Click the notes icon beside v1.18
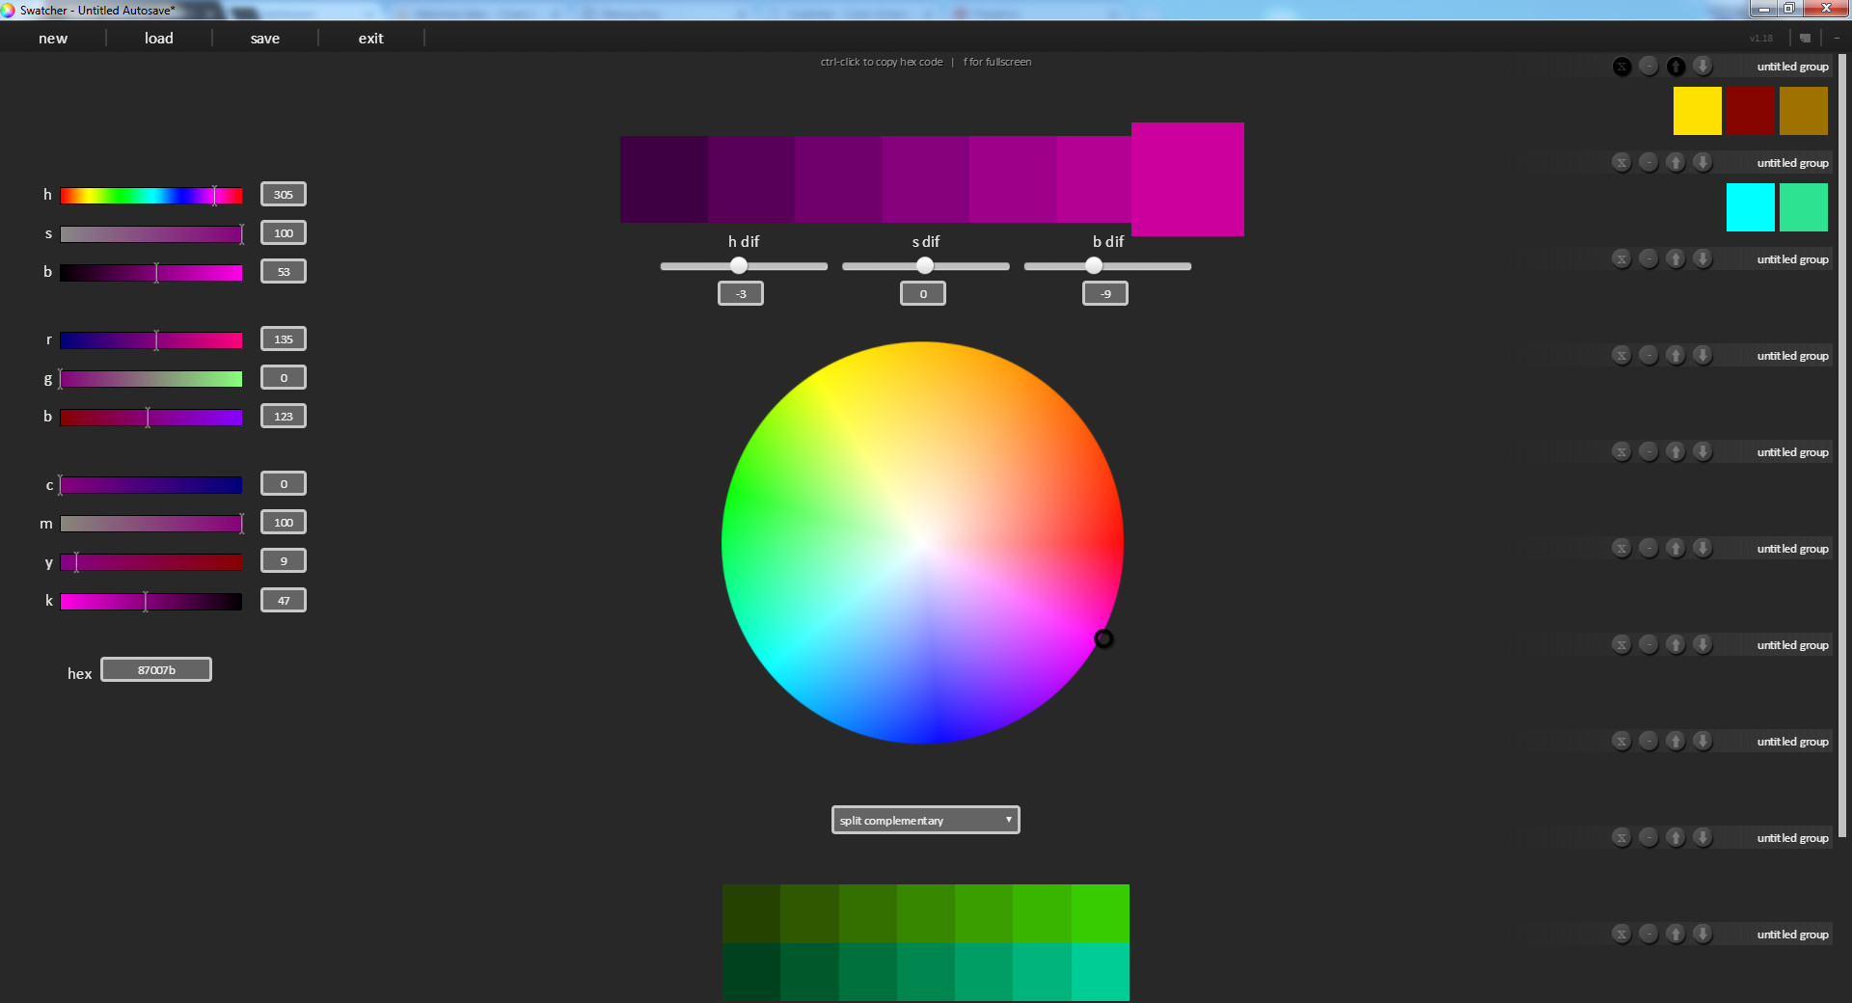The image size is (1852, 1003). 1805,38
